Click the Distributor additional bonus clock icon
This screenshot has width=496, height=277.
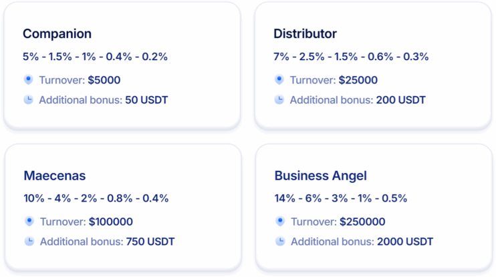[279, 99]
